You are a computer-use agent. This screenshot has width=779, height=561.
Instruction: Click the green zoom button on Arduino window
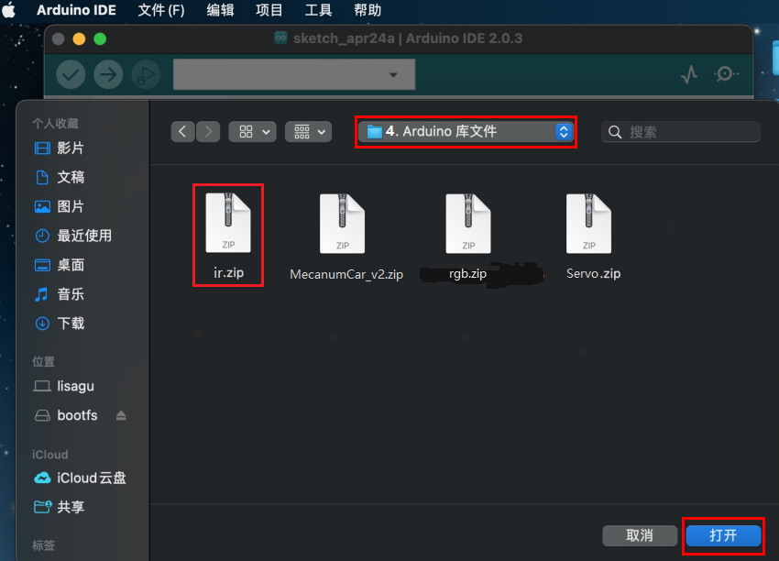(x=100, y=38)
